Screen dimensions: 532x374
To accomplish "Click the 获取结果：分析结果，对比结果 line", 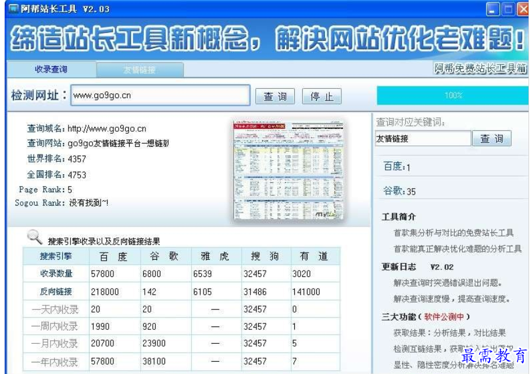I will click(449, 333).
